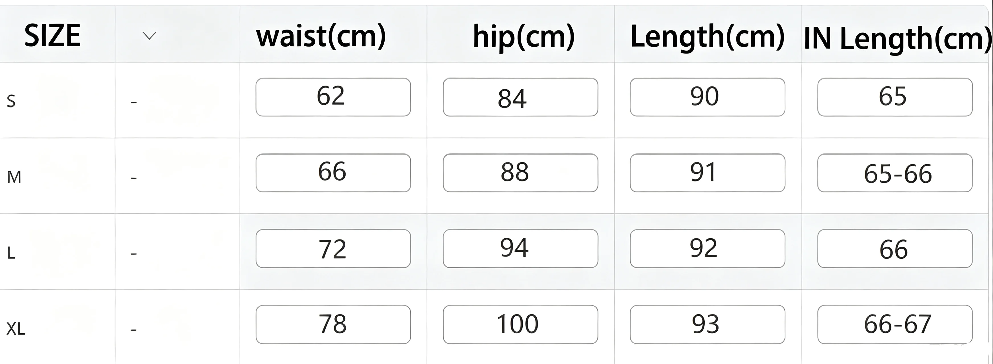
Task: Select the hip field showing 84
Action: click(520, 97)
